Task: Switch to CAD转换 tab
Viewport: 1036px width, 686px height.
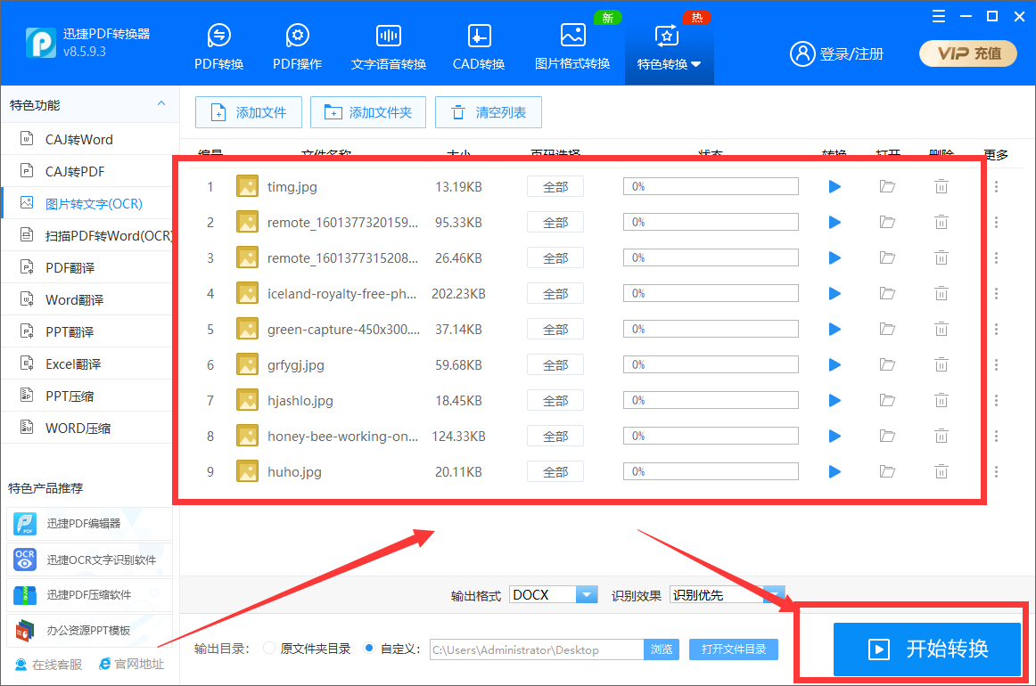Action: [479, 46]
